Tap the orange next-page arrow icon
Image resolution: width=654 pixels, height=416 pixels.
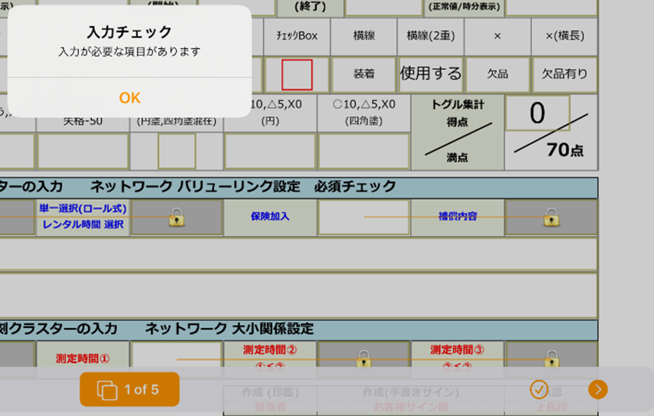(597, 389)
